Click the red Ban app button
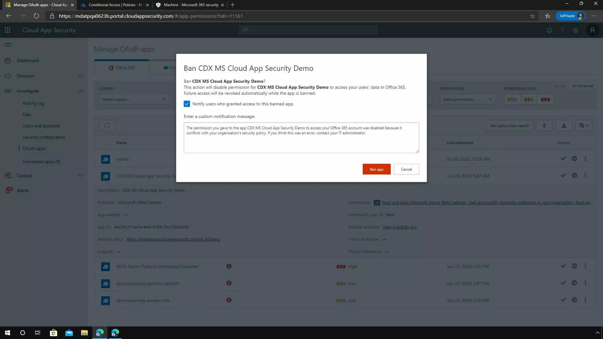The height and width of the screenshot is (339, 603). [x=376, y=169]
